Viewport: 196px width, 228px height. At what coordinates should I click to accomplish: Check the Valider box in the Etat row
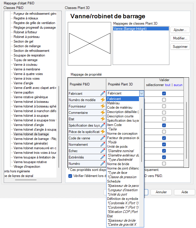(x=164, y=119)
